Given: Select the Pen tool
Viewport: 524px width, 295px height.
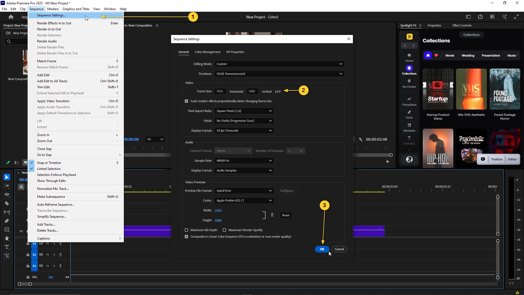Looking at the screenshot, I should pos(7,221).
